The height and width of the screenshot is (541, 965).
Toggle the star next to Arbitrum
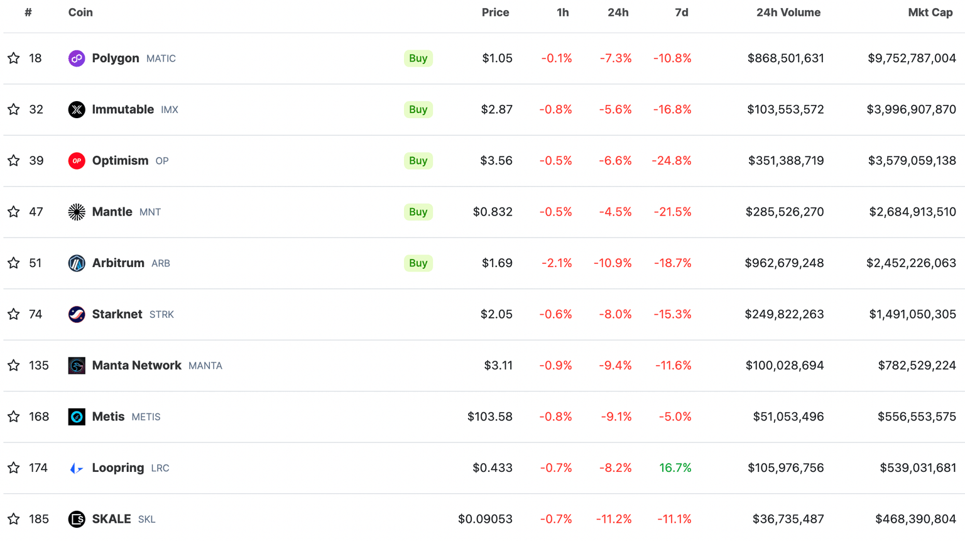coord(14,263)
